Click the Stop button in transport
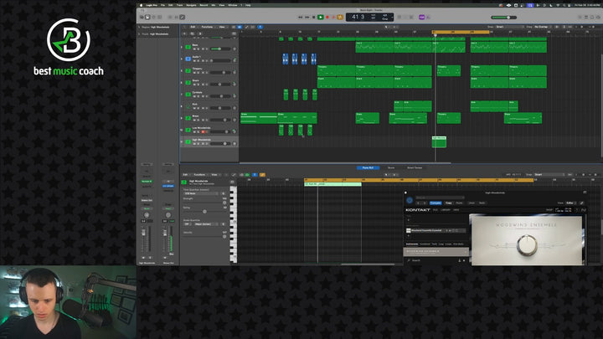 point(314,18)
